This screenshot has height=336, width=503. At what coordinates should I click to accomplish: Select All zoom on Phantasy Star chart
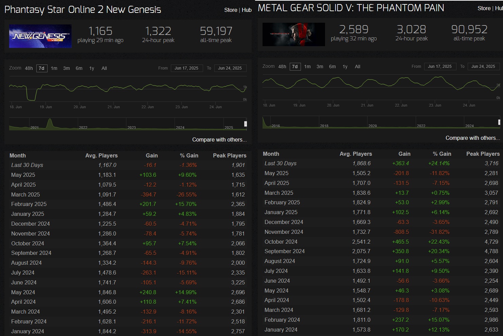click(104, 68)
